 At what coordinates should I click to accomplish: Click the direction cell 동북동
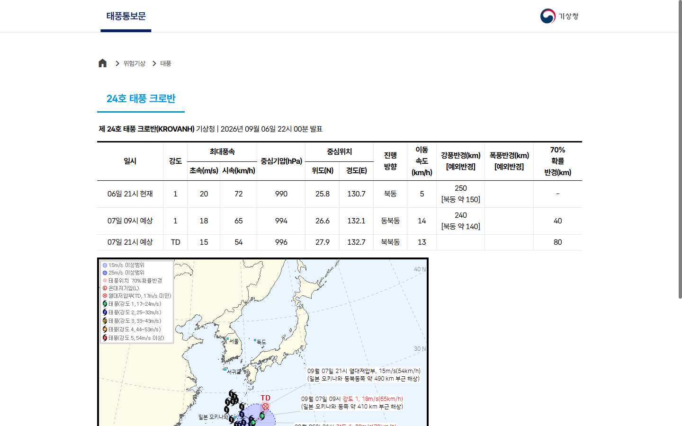[390, 221]
